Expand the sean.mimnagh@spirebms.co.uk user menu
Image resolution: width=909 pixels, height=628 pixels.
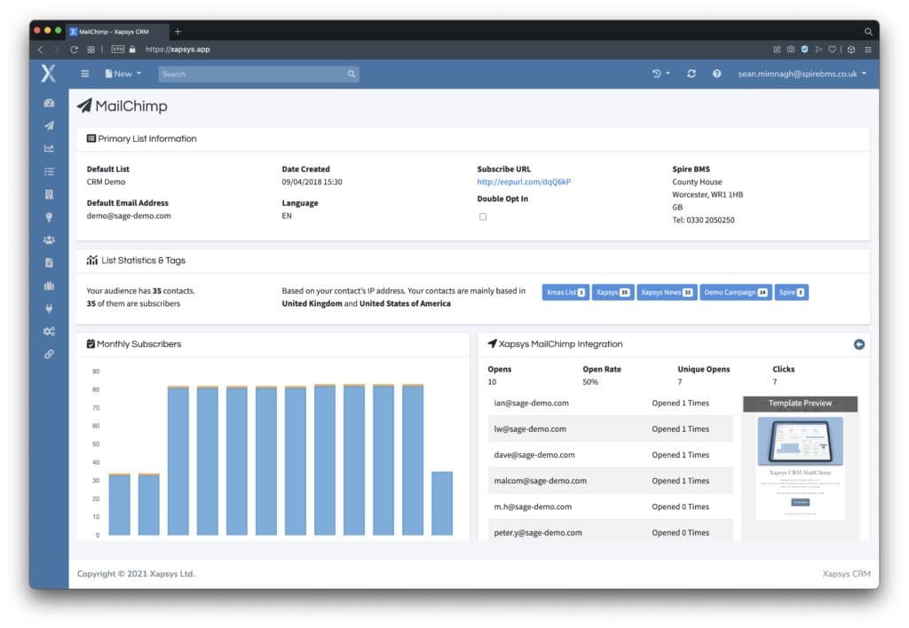(x=802, y=74)
